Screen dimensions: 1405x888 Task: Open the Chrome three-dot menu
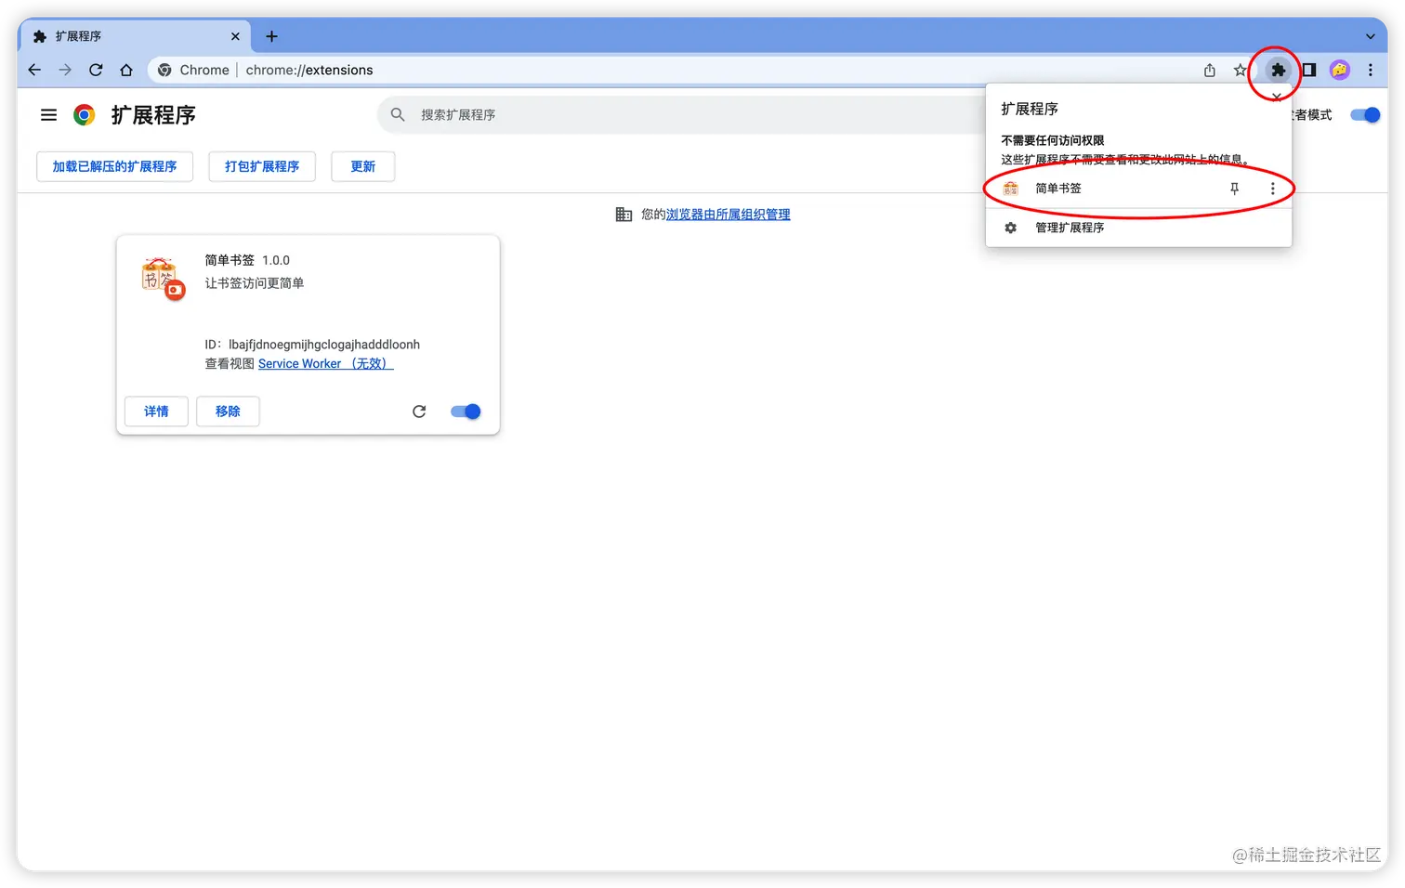(1371, 70)
